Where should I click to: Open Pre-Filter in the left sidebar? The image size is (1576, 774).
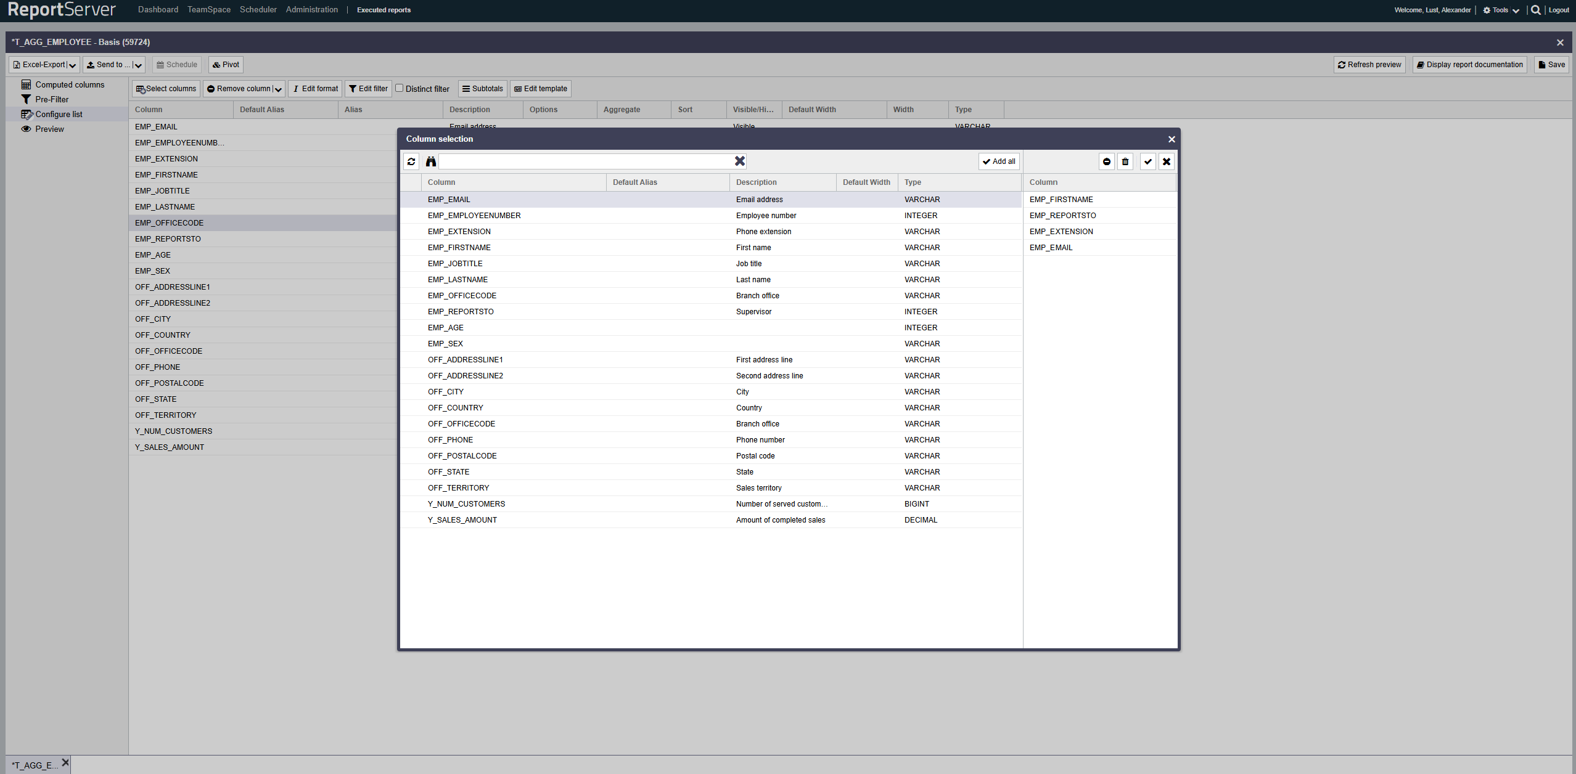point(52,99)
